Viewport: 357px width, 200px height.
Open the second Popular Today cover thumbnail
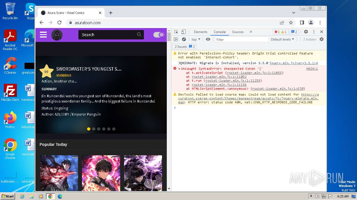click(x=101, y=173)
